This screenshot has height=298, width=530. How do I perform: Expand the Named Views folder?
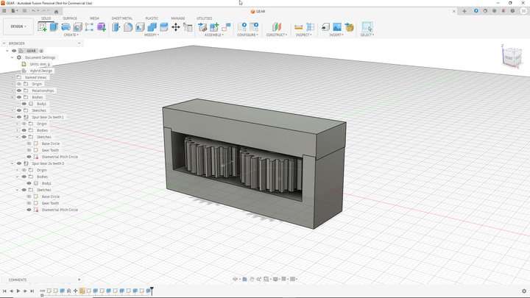[x=13, y=77]
